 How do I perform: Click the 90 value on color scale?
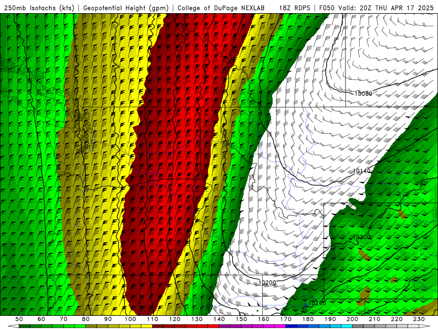coord(108,319)
